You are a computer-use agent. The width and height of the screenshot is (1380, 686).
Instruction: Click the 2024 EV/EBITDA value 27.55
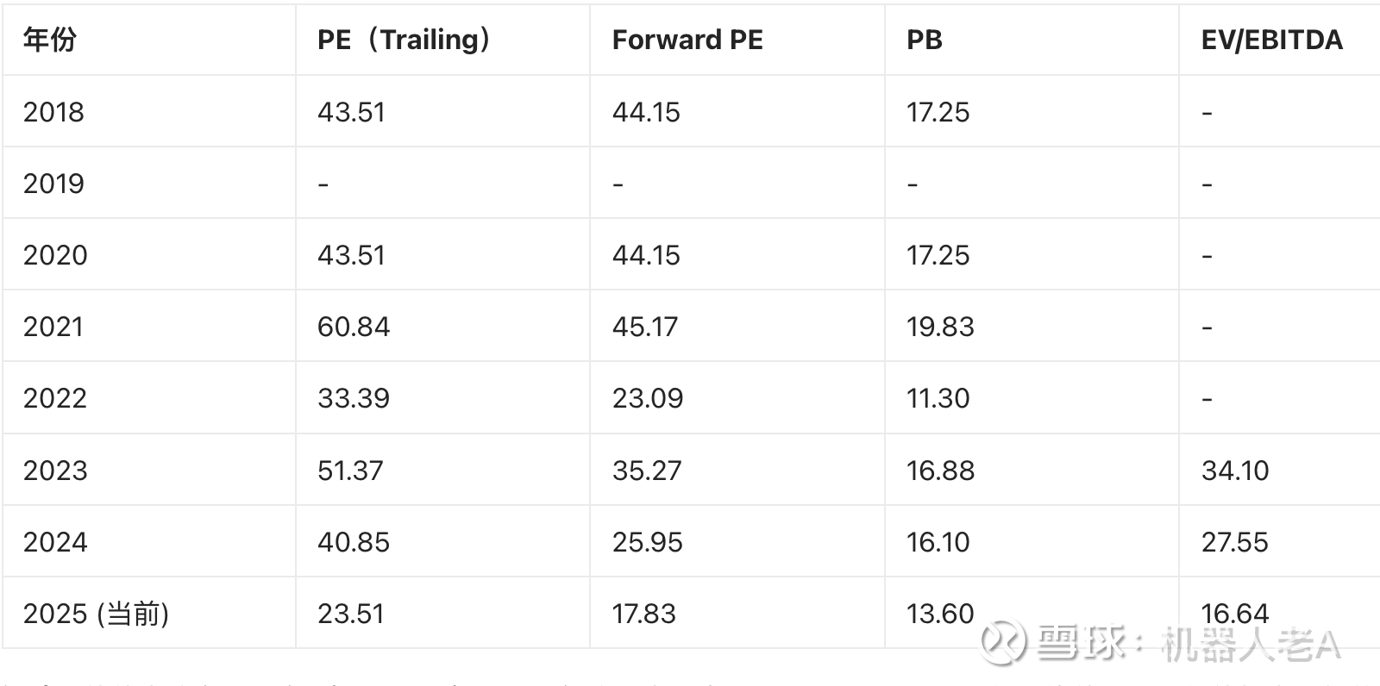[x=1235, y=542]
